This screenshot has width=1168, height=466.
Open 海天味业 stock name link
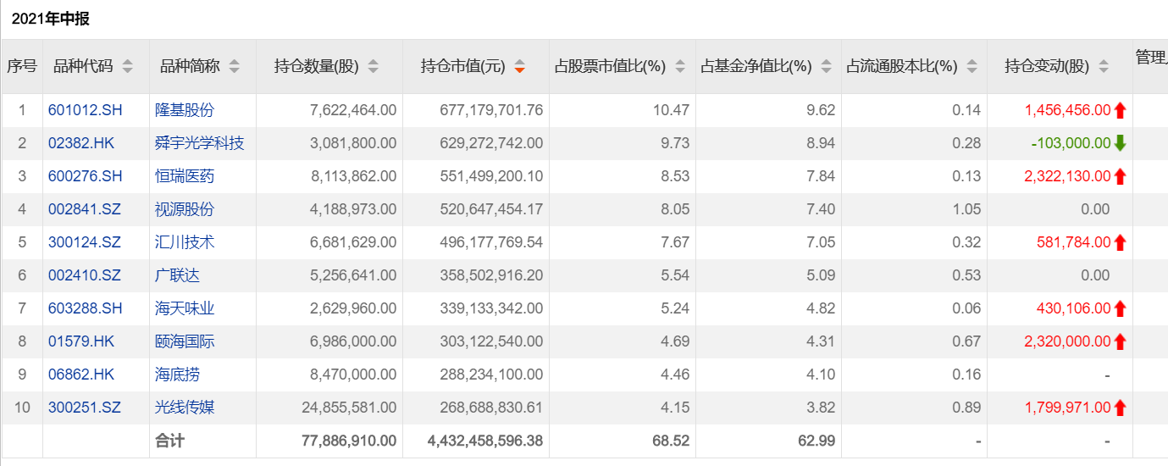point(185,308)
